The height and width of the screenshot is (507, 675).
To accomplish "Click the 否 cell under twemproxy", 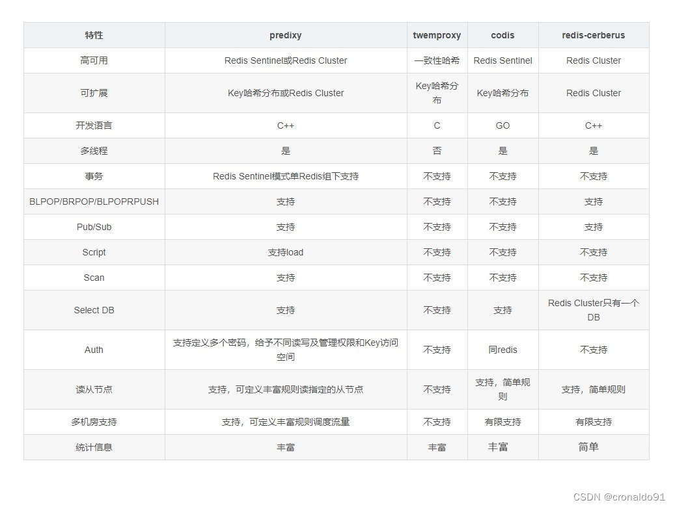I will coord(437,151).
